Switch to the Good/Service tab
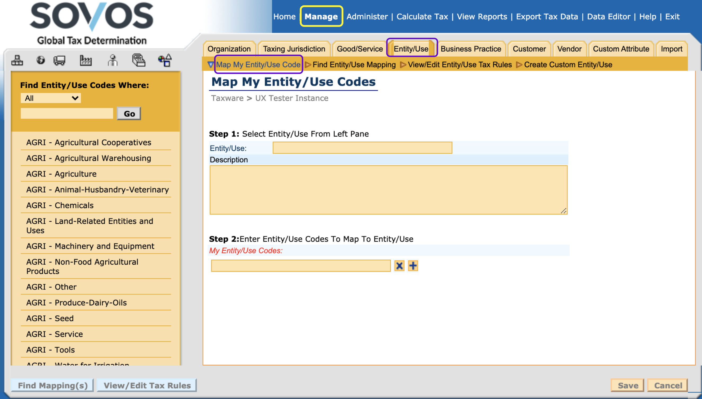Screen dimensions: 702x399 point(360,49)
